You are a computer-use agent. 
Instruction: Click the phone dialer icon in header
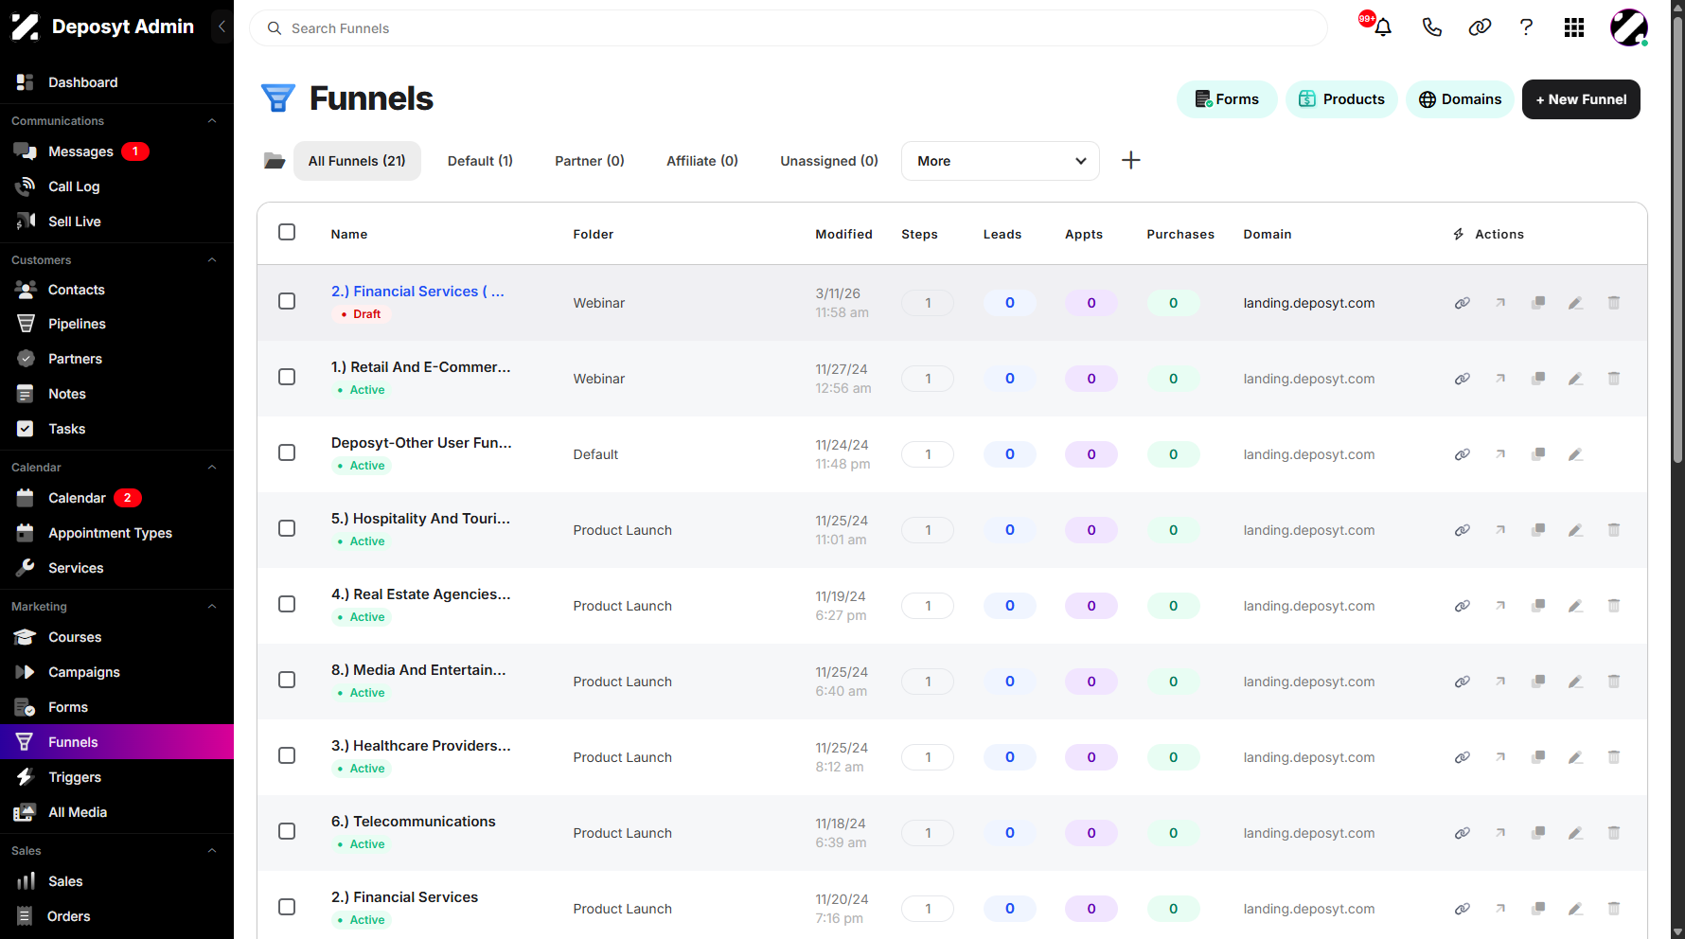pyautogui.click(x=1432, y=27)
